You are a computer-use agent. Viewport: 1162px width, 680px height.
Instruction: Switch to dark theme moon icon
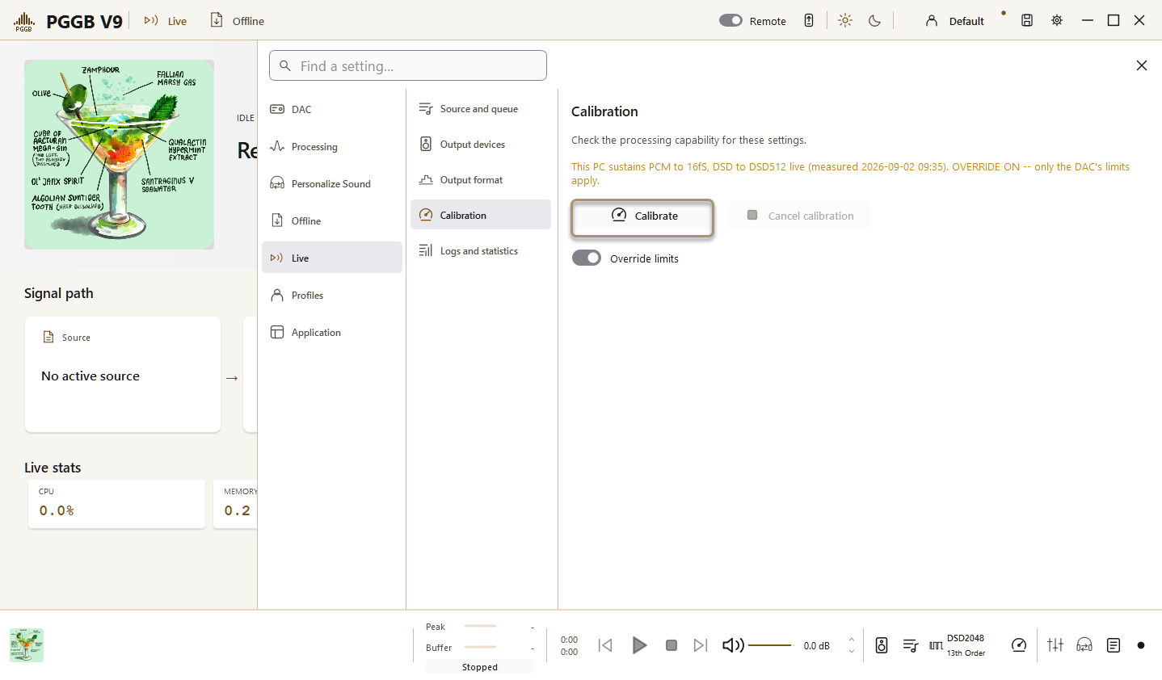click(x=874, y=21)
